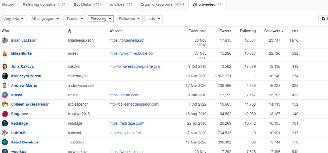Screen dimensions: 328x153
Task: Open the Followers filter dropdown
Action: pos(129,19)
